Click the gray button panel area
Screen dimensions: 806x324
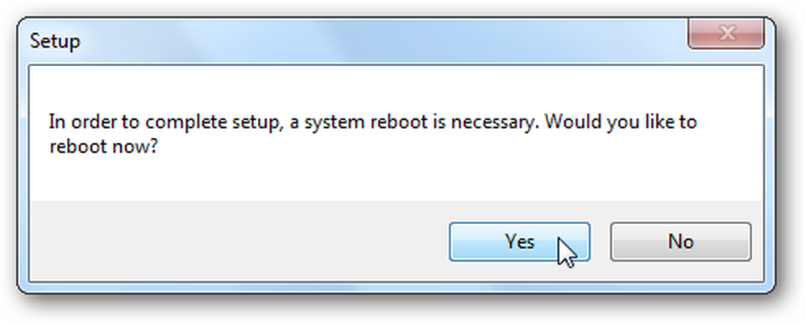tap(236, 241)
